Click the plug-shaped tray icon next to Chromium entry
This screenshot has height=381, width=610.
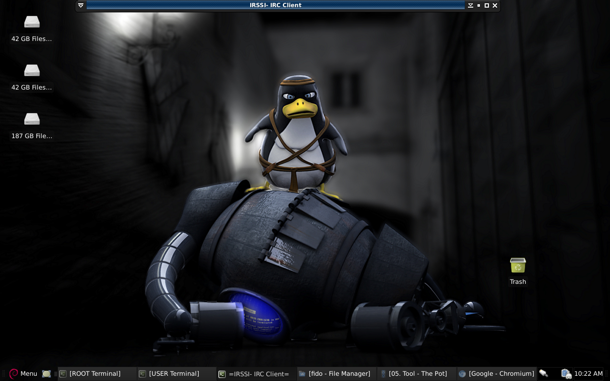click(543, 373)
